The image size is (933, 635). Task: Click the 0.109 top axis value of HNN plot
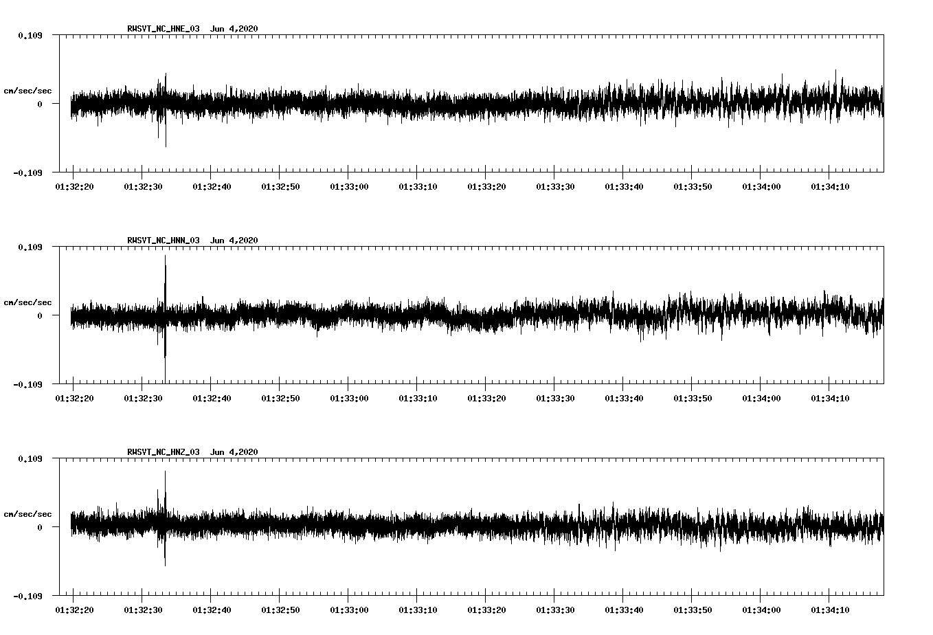tap(30, 247)
